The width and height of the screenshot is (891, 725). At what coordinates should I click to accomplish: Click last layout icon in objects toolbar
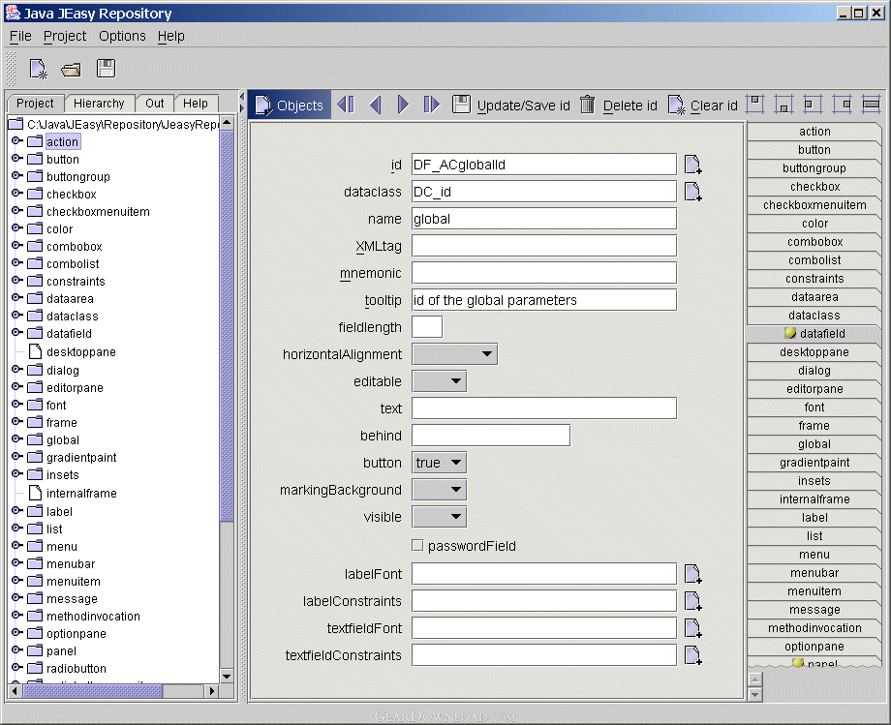point(871,104)
